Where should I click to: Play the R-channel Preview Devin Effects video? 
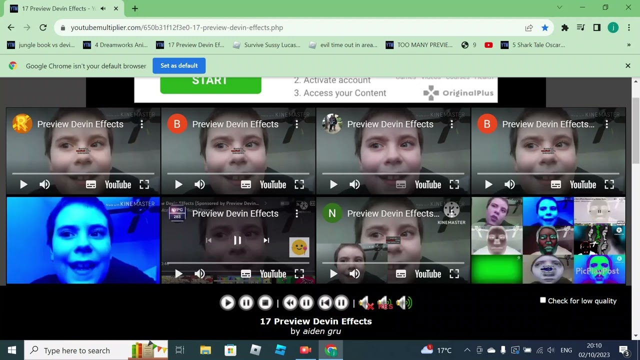point(23,184)
